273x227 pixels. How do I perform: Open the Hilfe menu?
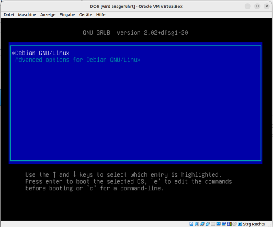pos(101,15)
